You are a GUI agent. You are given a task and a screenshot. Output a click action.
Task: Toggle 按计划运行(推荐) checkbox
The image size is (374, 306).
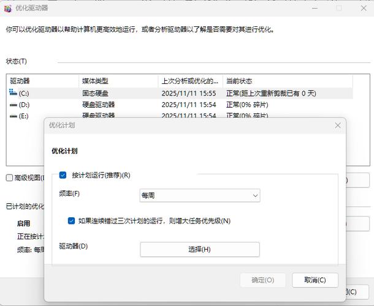(63, 175)
